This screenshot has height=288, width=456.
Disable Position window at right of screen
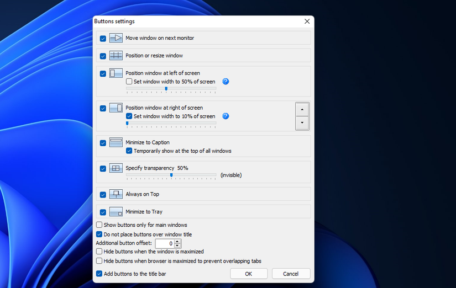103,108
